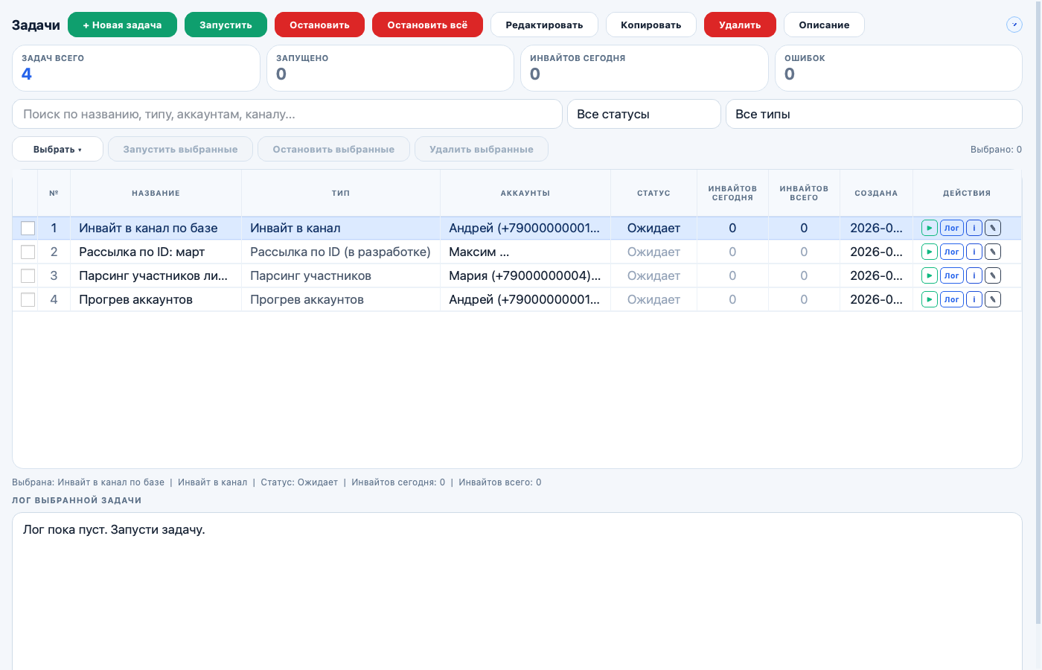Image resolution: width=1042 pixels, height=670 pixels.
Task: Open Лог for "Парсинг участников" task
Action: point(952,275)
